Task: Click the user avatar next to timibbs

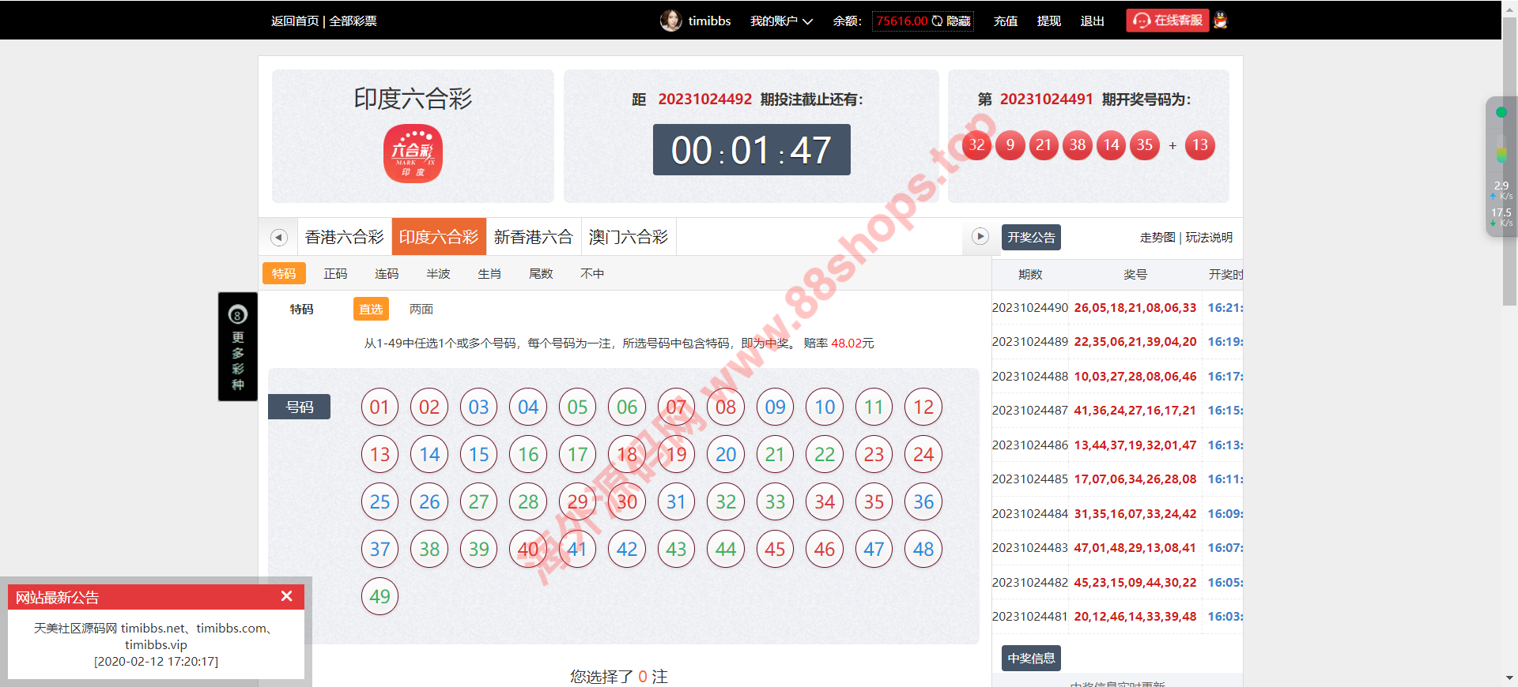Action: pos(670,21)
